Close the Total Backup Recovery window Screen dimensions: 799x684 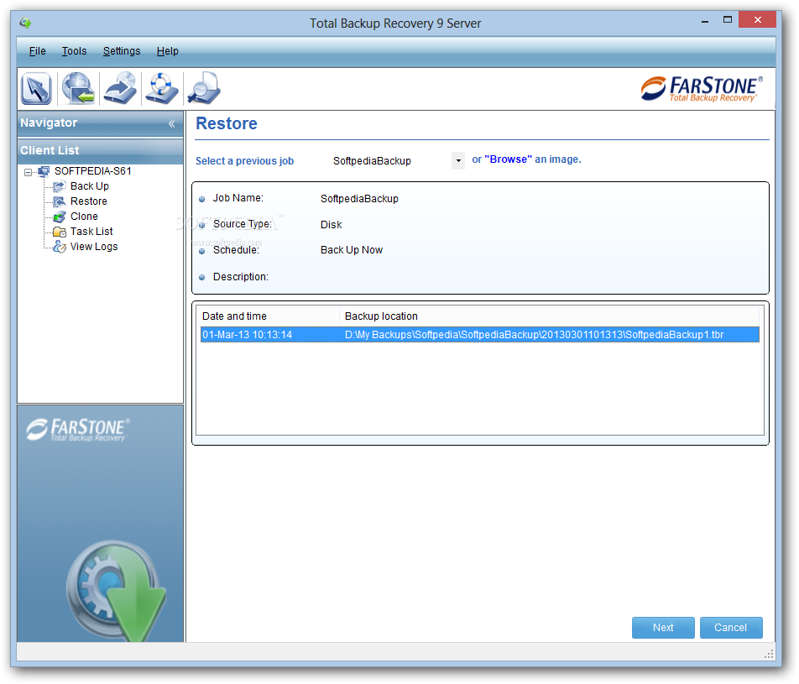click(x=757, y=20)
